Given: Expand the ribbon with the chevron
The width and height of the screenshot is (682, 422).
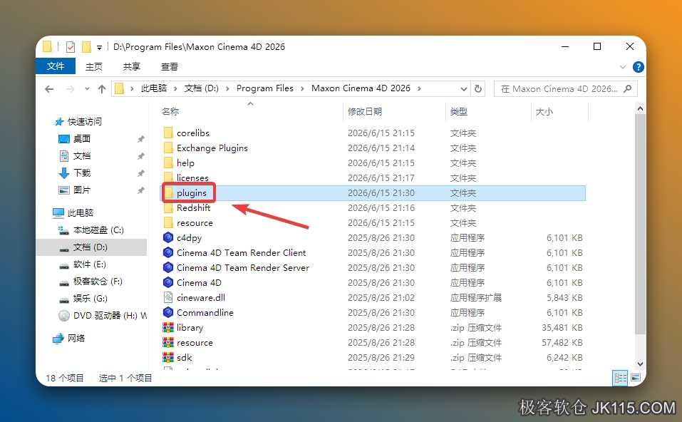Looking at the screenshot, I should point(622,67).
